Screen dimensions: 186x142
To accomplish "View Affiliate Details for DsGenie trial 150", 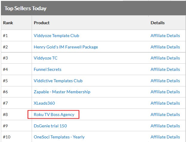I will pyautogui.click(x=165, y=126).
